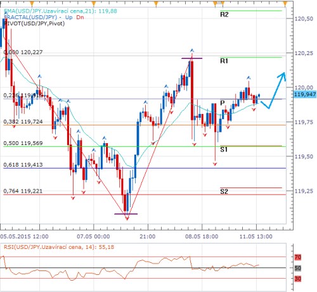Image resolution: width=317 pixels, height=292 pixels.
Task: Click the PIVOT(USD/JPY,Pivot) indicator label
Action: click(34, 23)
